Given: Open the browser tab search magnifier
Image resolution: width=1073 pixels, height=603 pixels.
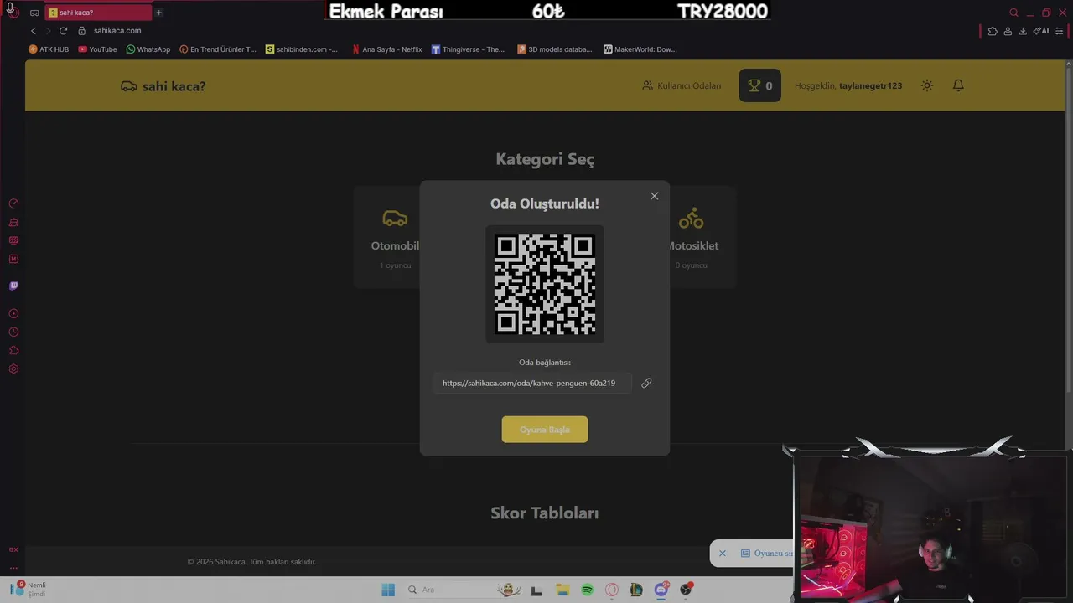Looking at the screenshot, I should click(1013, 13).
